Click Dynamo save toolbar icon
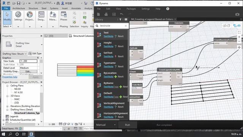Screen dimensions: 243x137 tap(114, 14)
